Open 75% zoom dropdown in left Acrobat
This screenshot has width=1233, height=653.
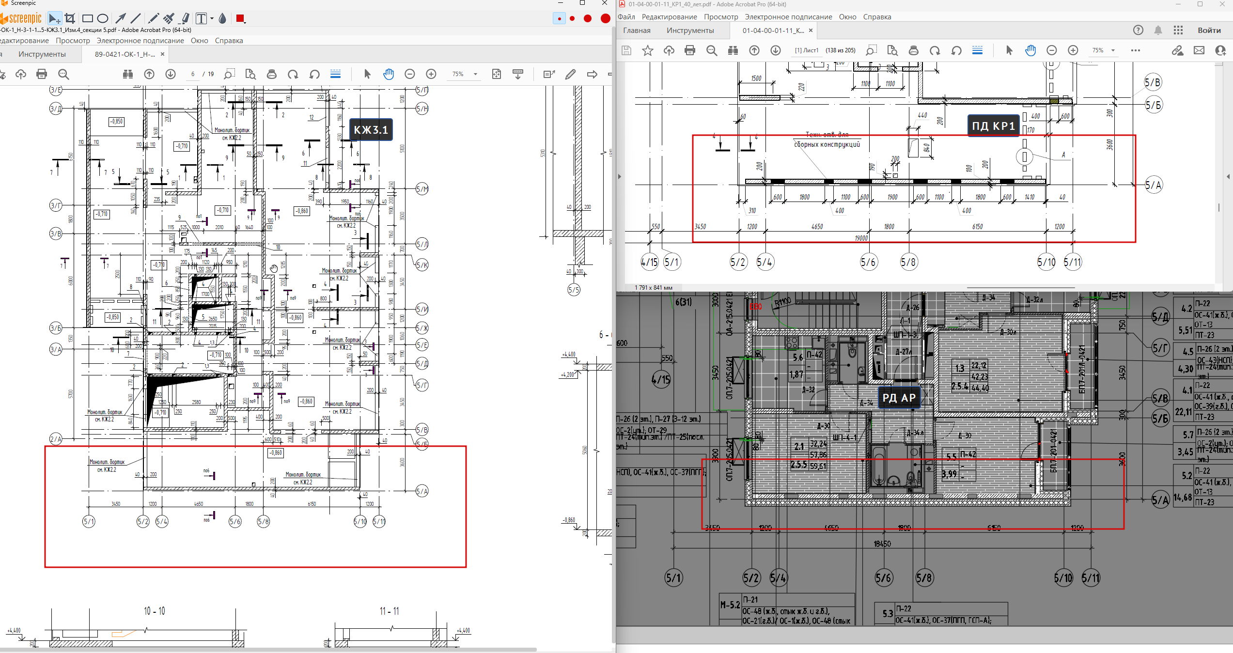[x=475, y=74]
